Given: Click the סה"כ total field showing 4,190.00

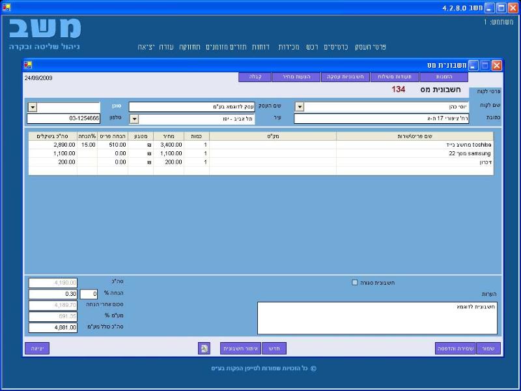Looking at the screenshot, I should tap(53, 283).
